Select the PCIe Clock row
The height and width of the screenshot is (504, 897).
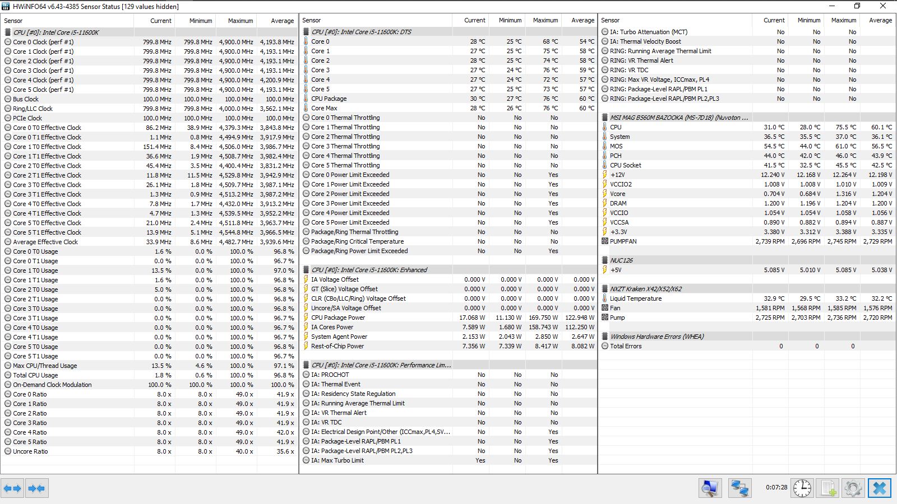[x=149, y=118]
